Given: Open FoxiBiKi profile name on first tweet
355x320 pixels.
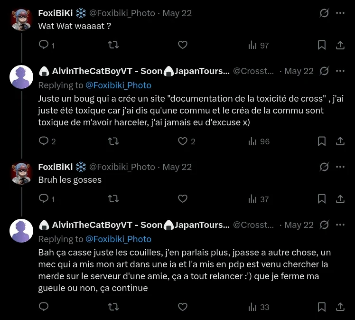Looking at the screenshot, I should pos(56,13).
